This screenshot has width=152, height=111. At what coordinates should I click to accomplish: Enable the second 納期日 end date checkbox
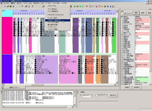pyautogui.click(x=96, y=95)
